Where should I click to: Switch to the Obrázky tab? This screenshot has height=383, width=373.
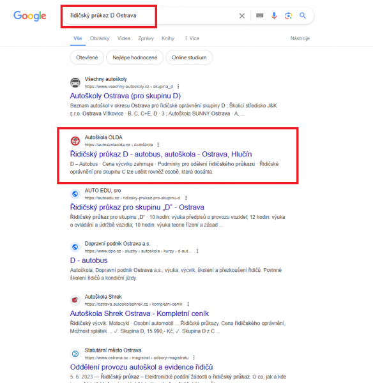pos(100,38)
